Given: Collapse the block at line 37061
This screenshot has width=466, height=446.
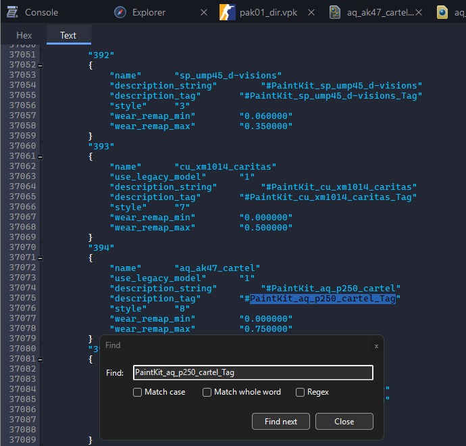Looking at the screenshot, I should 41,157.
